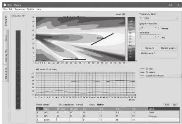Select the Silent type cell in row 3
Image resolution: width=182 pixels, height=124 pixels.
(50, 120)
